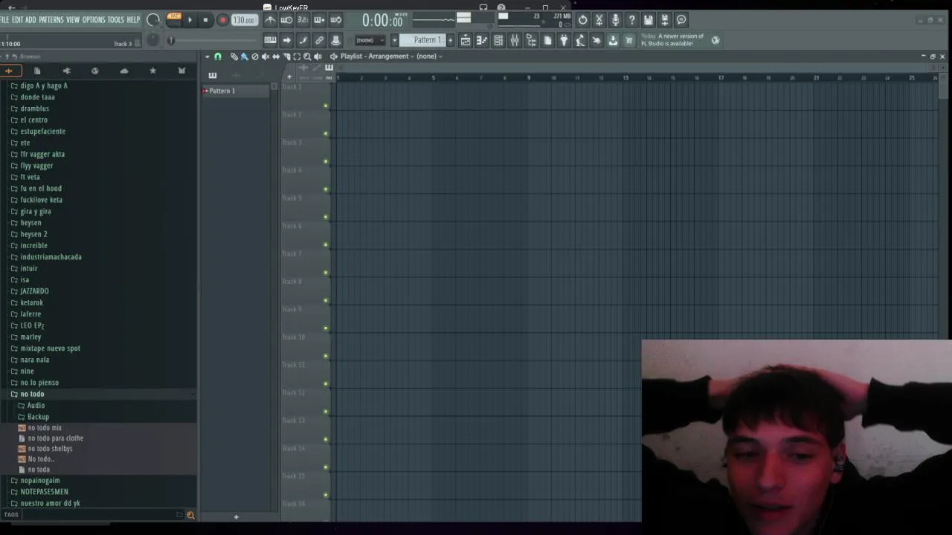952x535 pixels.
Task: Toggle the PAT/SONG mode switch
Action: (x=173, y=20)
